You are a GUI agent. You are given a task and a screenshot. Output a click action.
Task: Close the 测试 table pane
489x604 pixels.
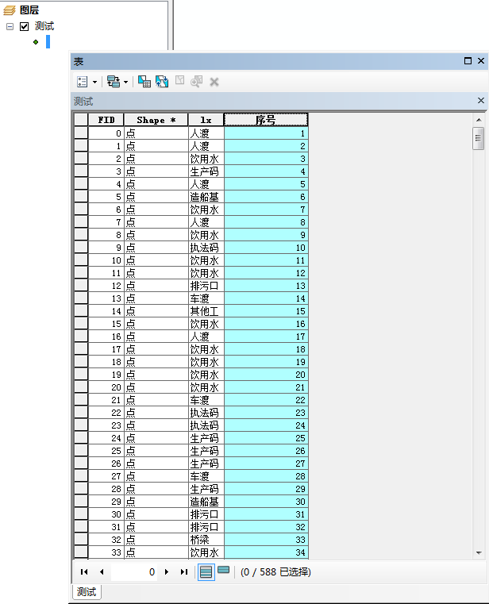(x=481, y=101)
